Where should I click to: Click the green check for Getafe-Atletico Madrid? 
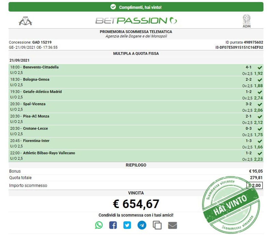coord(260,92)
